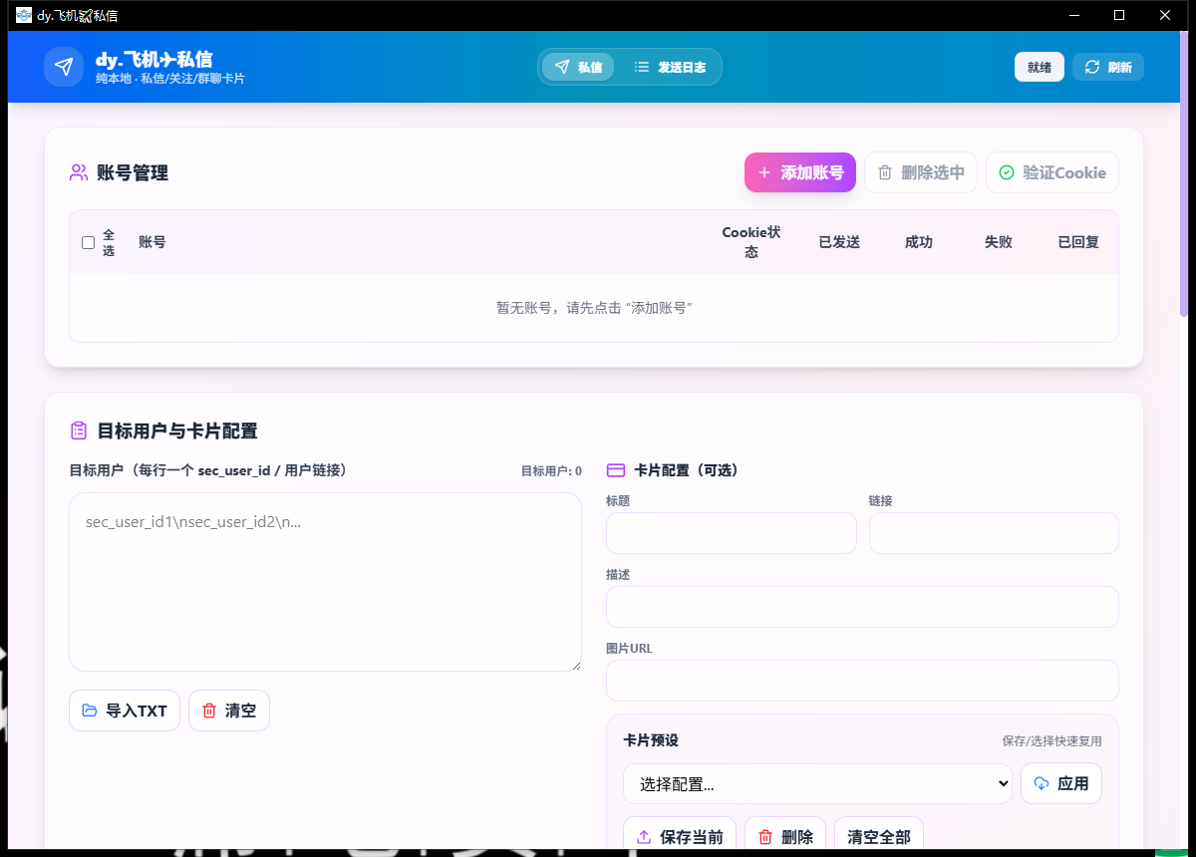Click the 已回复 column header

1078,242
